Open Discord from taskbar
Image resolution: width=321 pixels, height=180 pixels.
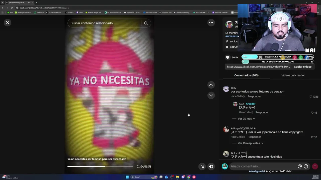183,177
